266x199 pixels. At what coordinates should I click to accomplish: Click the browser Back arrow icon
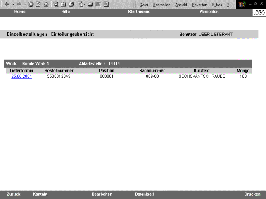coord(7,4)
